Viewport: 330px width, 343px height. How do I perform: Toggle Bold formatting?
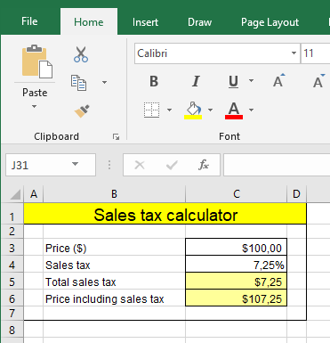click(154, 81)
